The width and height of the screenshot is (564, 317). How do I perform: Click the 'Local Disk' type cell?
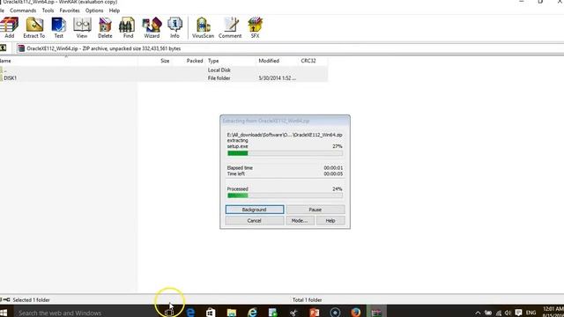point(219,70)
